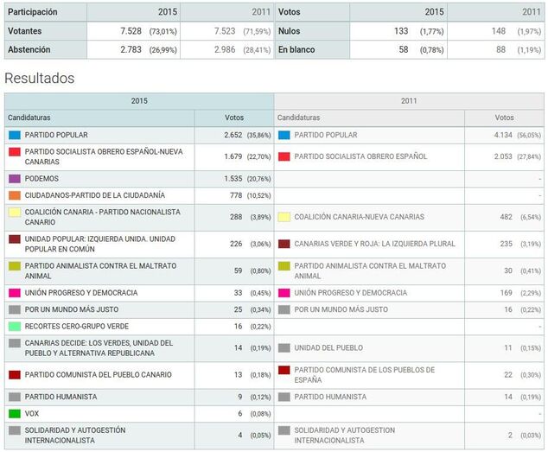
Task: Select the 2015 results column header
Action: coord(139,101)
